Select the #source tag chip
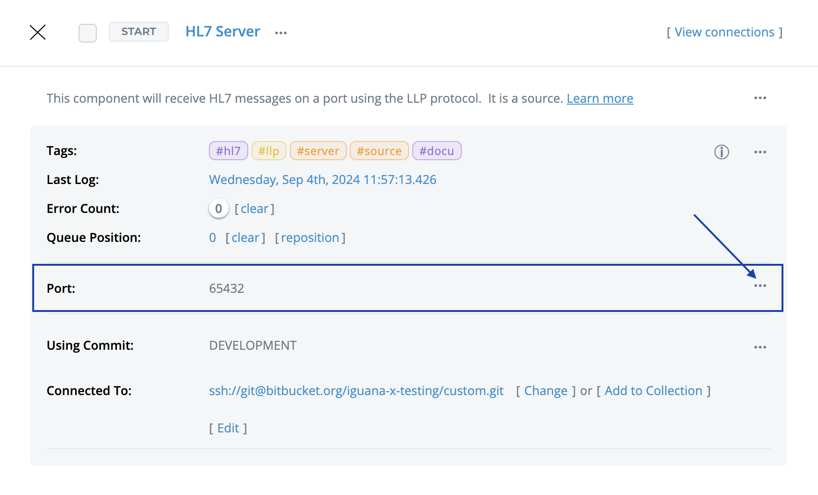Image resolution: width=818 pixels, height=495 pixels. pyautogui.click(x=379, y=150)
